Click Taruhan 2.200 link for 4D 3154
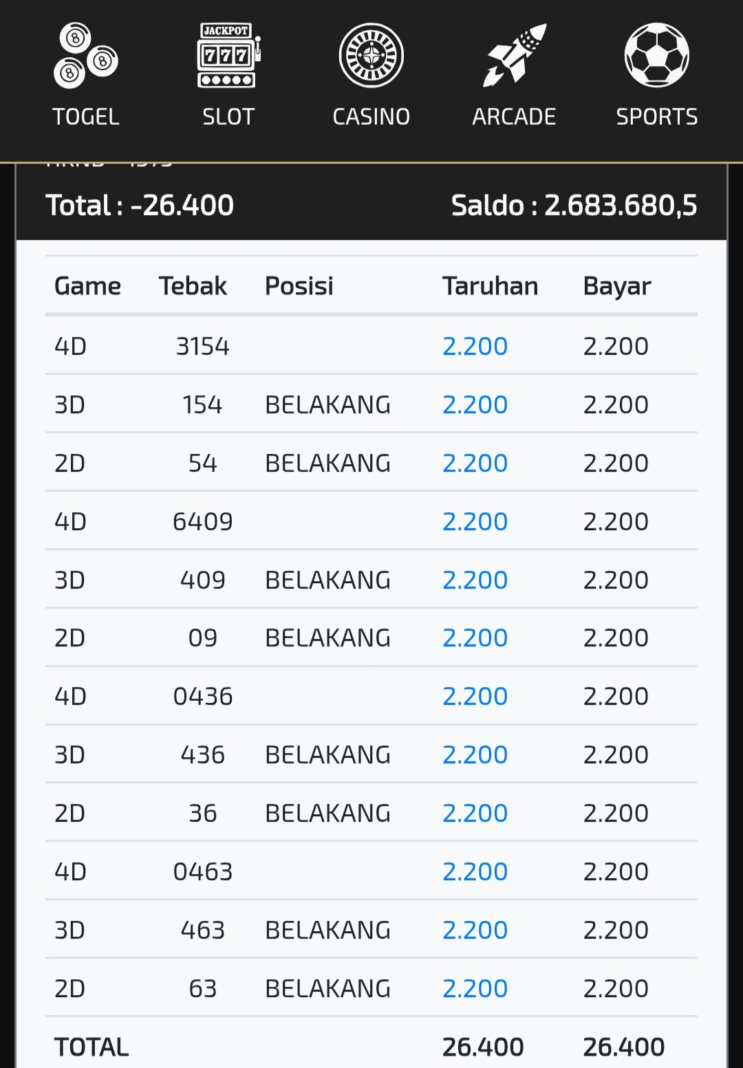 pyautogui.click(x=475, y=346)
